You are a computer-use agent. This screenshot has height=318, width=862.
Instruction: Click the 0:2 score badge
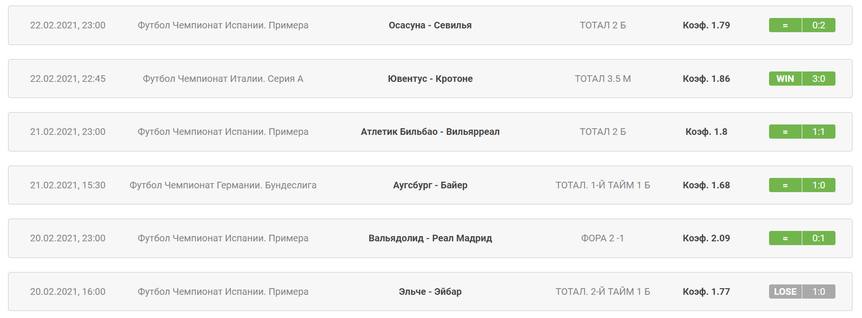pos(819,26)
